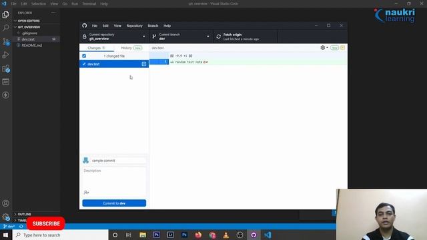Open Firefox from taskbar
Image resolution: width=427 pixels, height=240 pixels.
point(198,235)
